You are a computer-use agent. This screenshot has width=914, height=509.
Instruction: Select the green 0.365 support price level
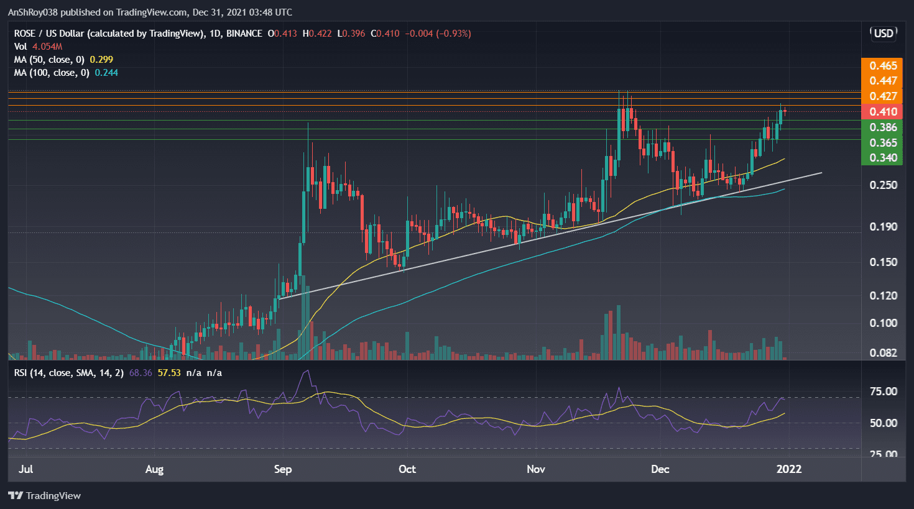pyautogui.click(x=883, y=142)
